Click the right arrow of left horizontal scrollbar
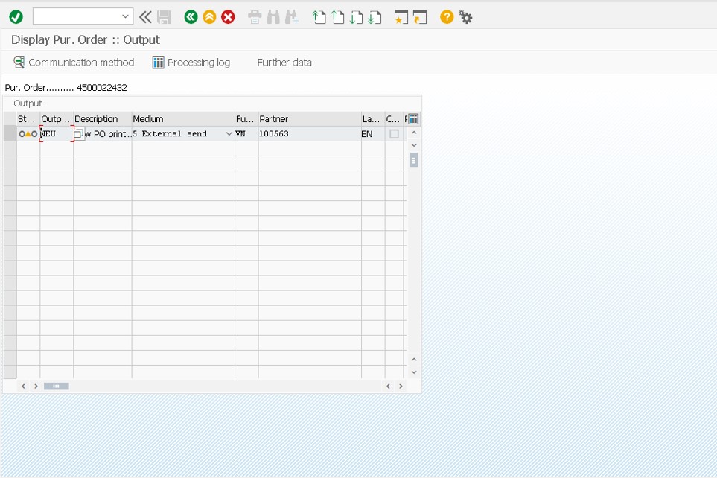Image resolution: width=717 pixels, height=478 pixels. click(x=36, y=386)
